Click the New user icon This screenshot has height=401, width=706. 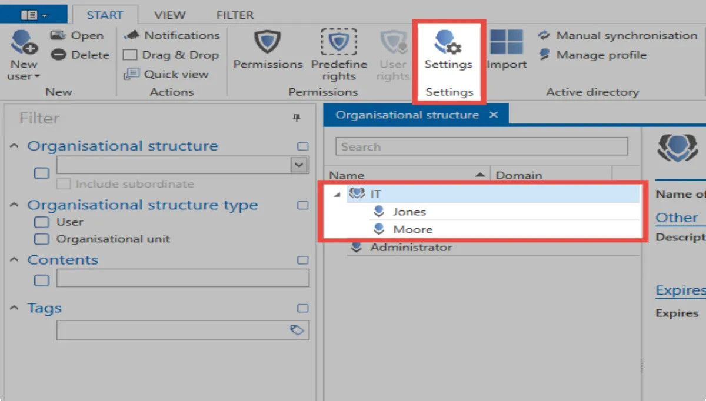[24, 42]
